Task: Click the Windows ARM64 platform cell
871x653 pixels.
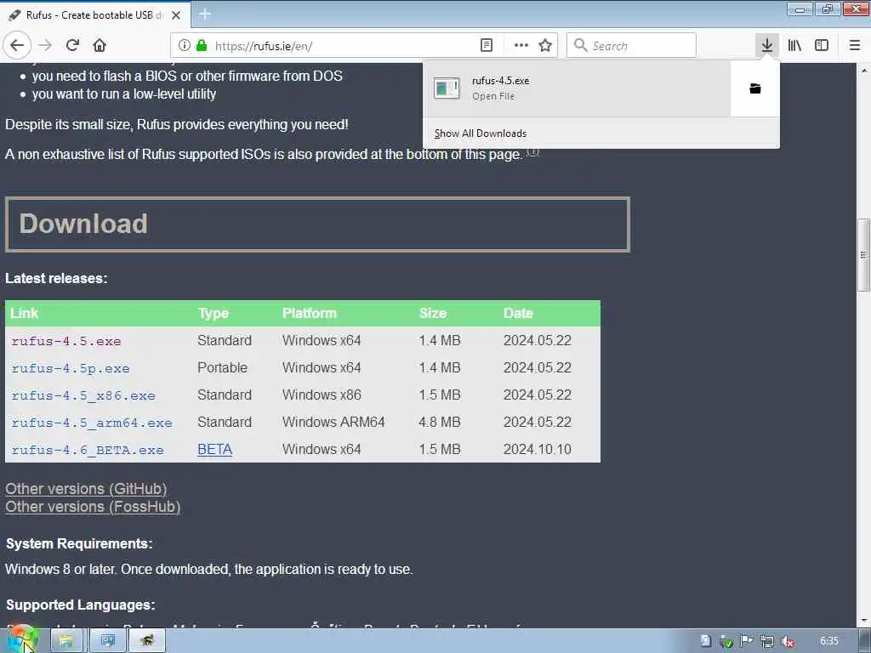Action: (333, 422)
